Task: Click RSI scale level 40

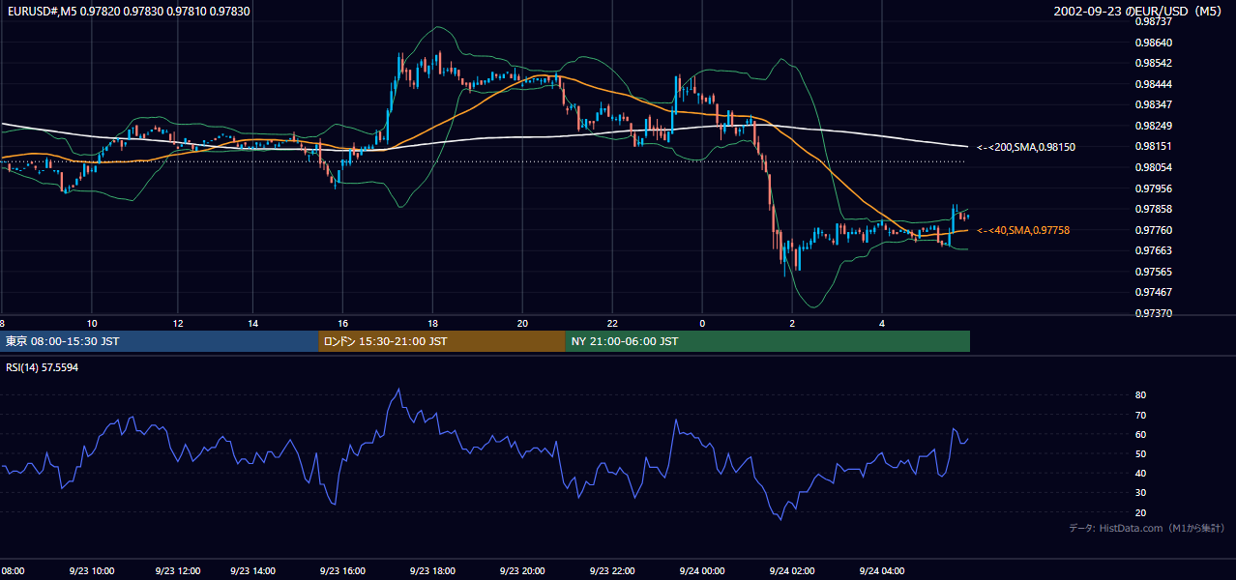Action: point(1140,473)
